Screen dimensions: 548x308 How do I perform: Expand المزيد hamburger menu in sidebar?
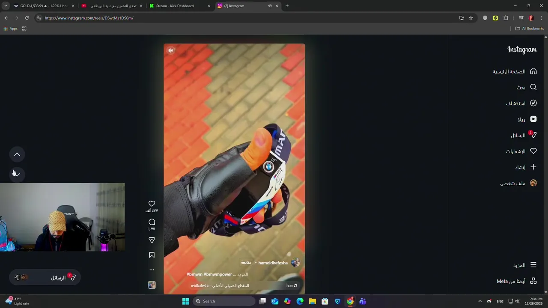(x=525, y=265)
